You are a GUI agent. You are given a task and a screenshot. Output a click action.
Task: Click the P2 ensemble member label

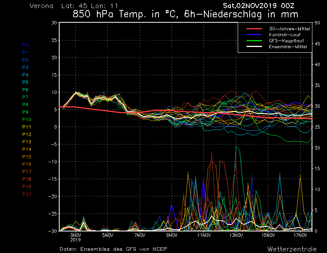[x=25, y=60]
